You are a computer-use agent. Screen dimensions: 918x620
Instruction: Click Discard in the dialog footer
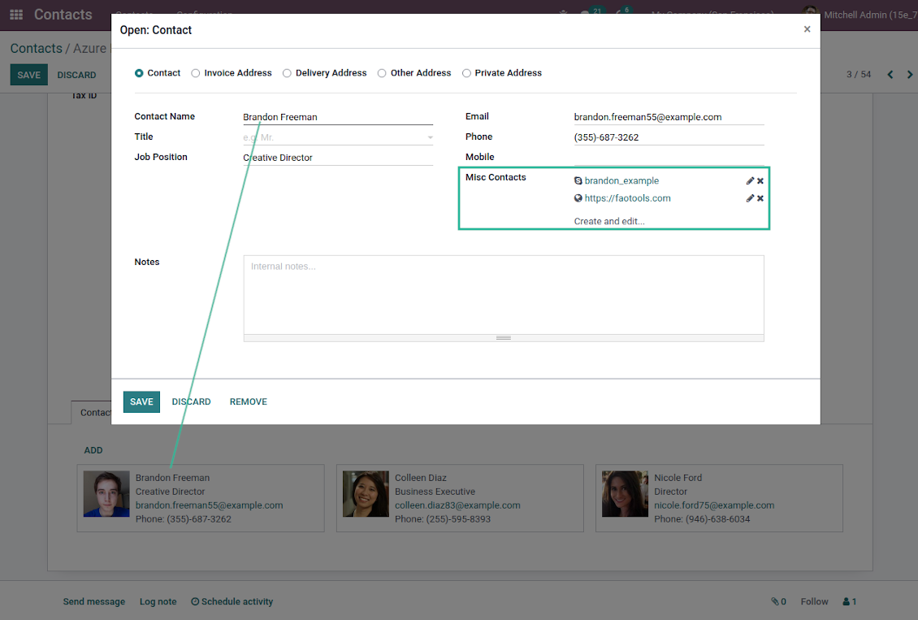point(191,401)
